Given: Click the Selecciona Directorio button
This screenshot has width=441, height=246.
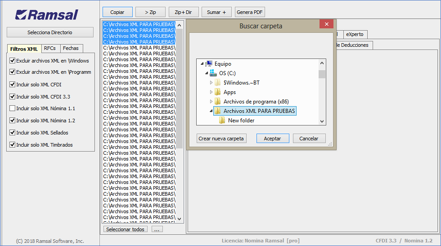Looking at the screenshot, I should point(50,32).
